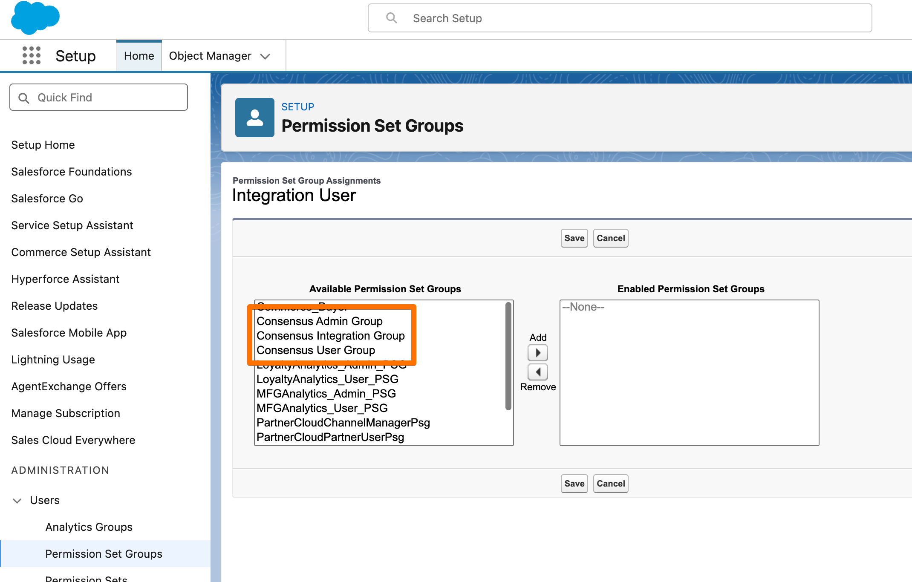Click the top Cancel button
The height and width of the screenshot is (582, 912).
pos(611,238)
